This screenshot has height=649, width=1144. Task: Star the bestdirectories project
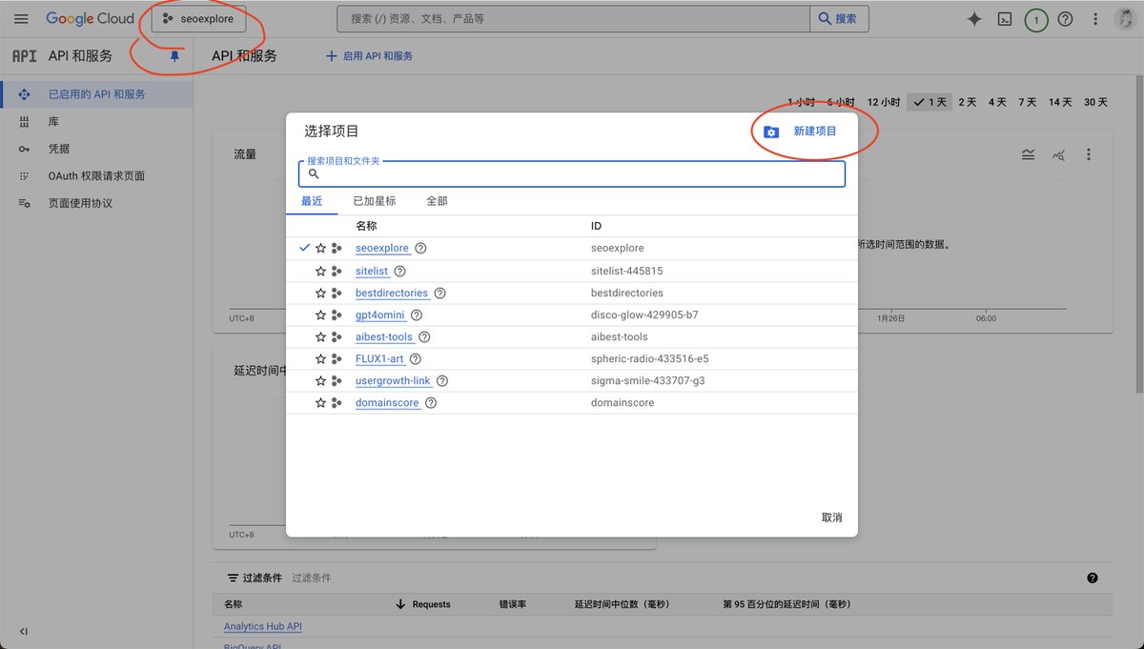(x=320, y=293)
